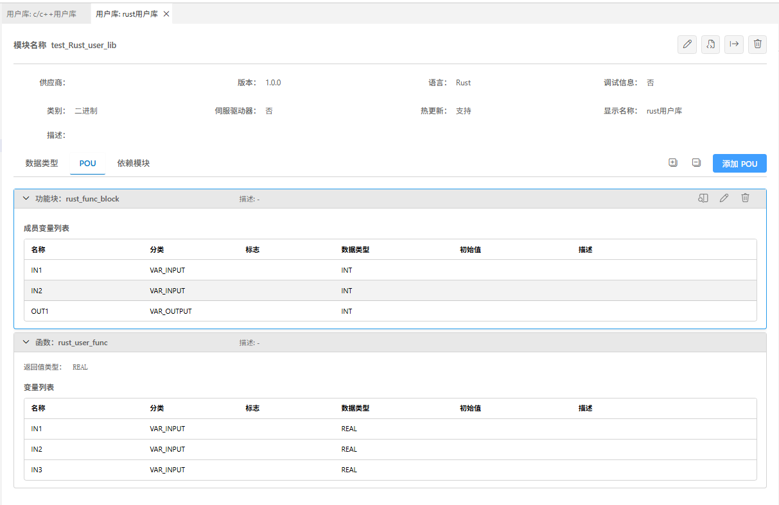Screen dimensions: 779x505
Task: Click the expand all POUs icon
Action: 673,163
